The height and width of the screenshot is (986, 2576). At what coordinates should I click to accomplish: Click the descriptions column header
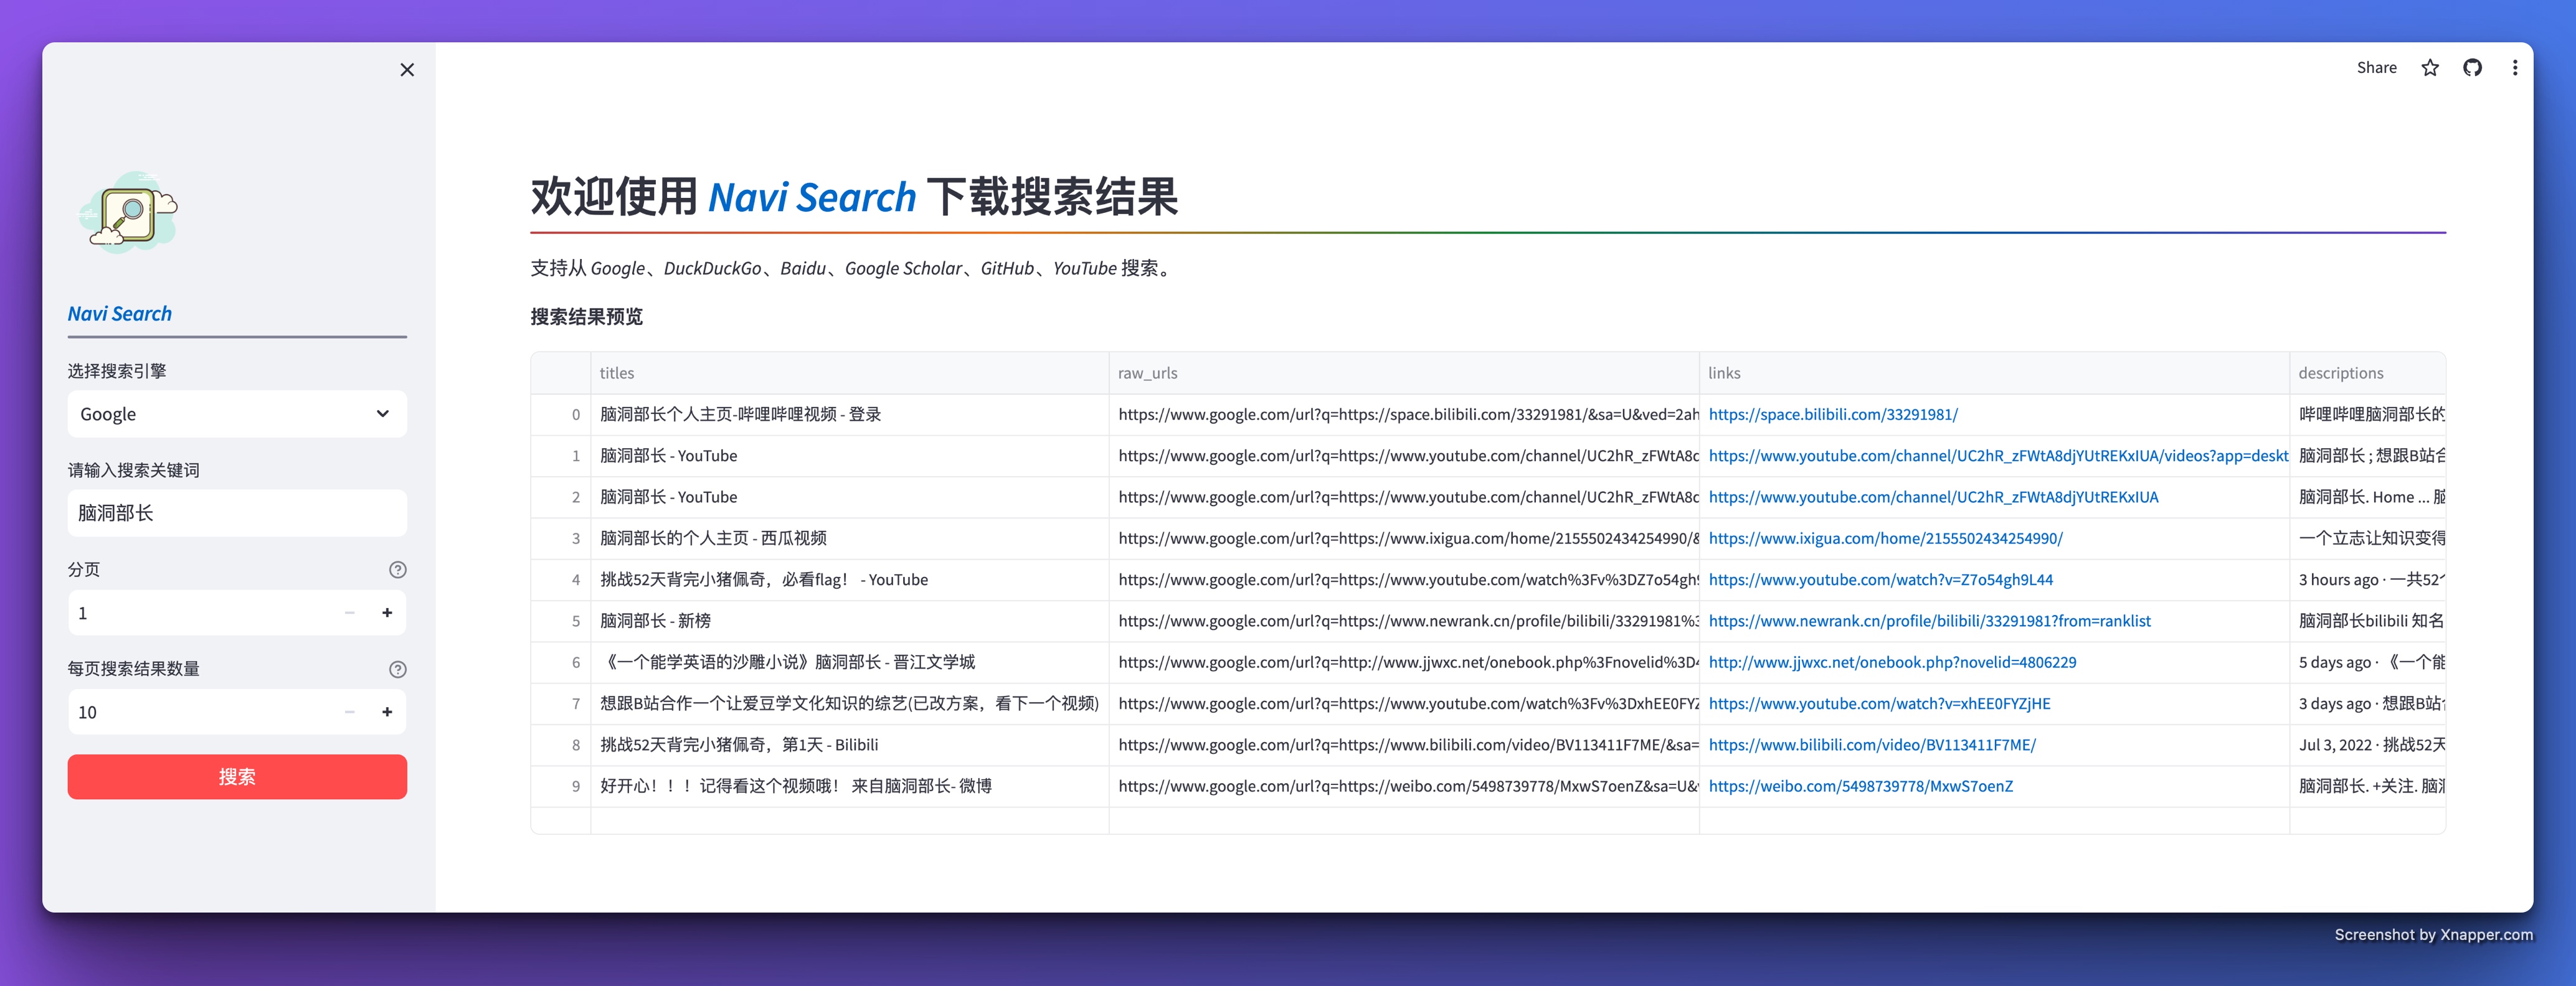pos(2340,373)
